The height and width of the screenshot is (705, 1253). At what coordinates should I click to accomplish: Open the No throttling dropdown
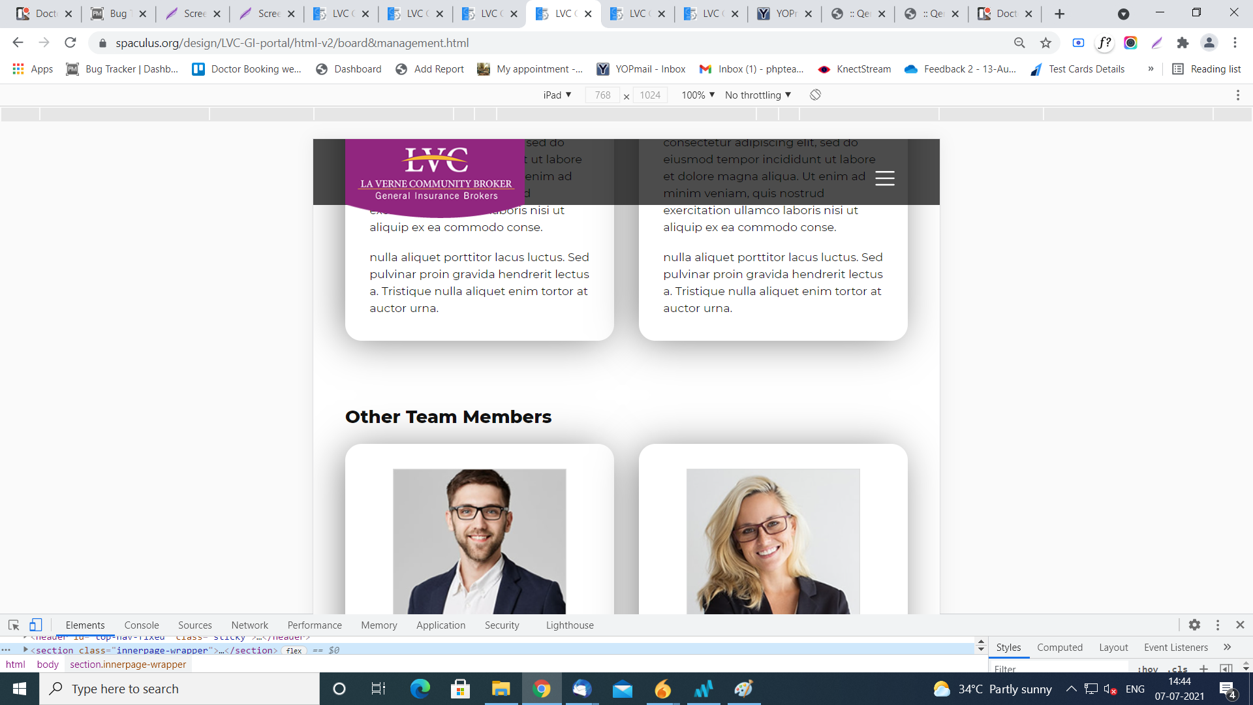pyautogui.click(x=758, y=95)
